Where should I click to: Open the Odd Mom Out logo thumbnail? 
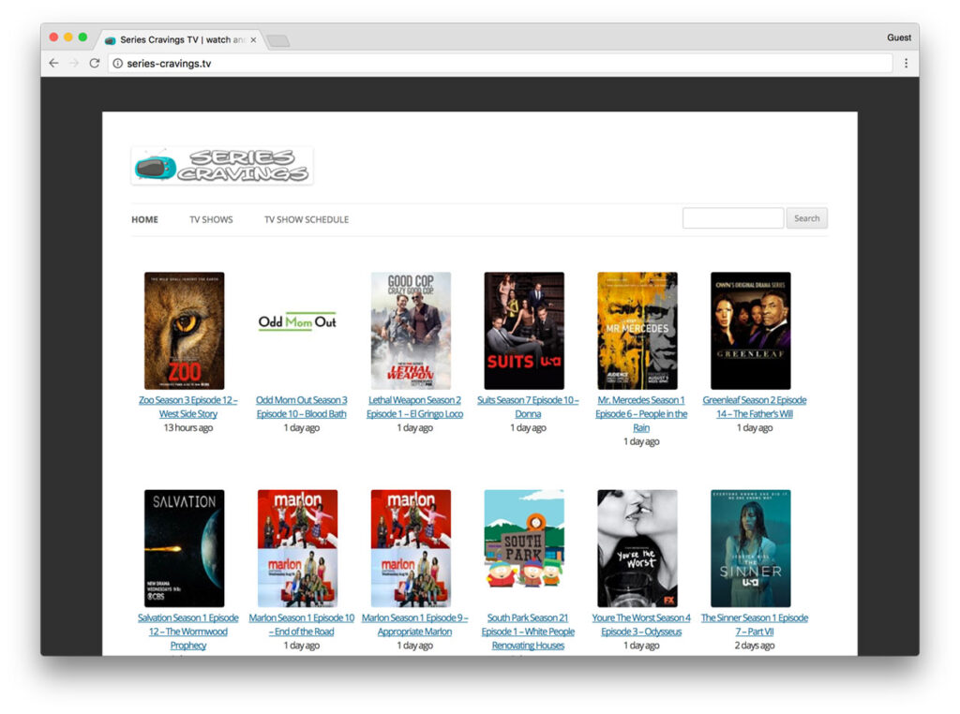[297, 321]
